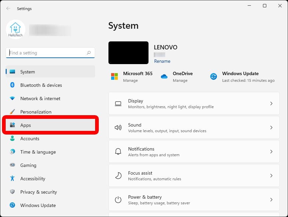
Task: Open Windows Update in sidebar
Action: pos(50,205)
